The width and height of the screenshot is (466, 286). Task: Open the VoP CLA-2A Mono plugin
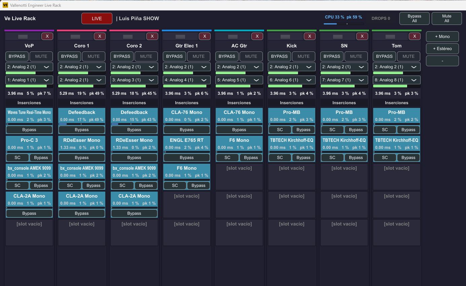point(29,196)
